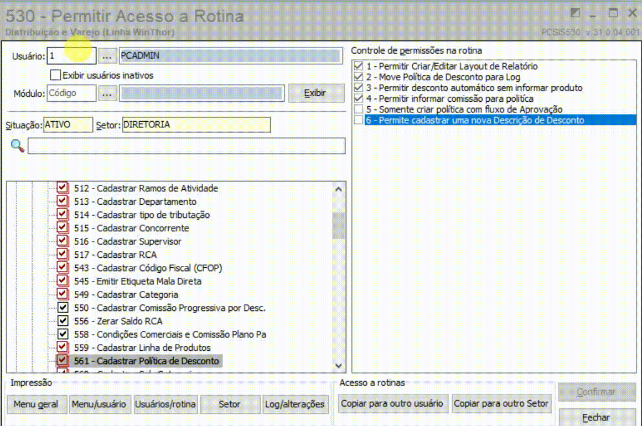The image size is (642, 426).
Task: Click routine list scrollbar down arrow
Action: (x=338, y=366)
